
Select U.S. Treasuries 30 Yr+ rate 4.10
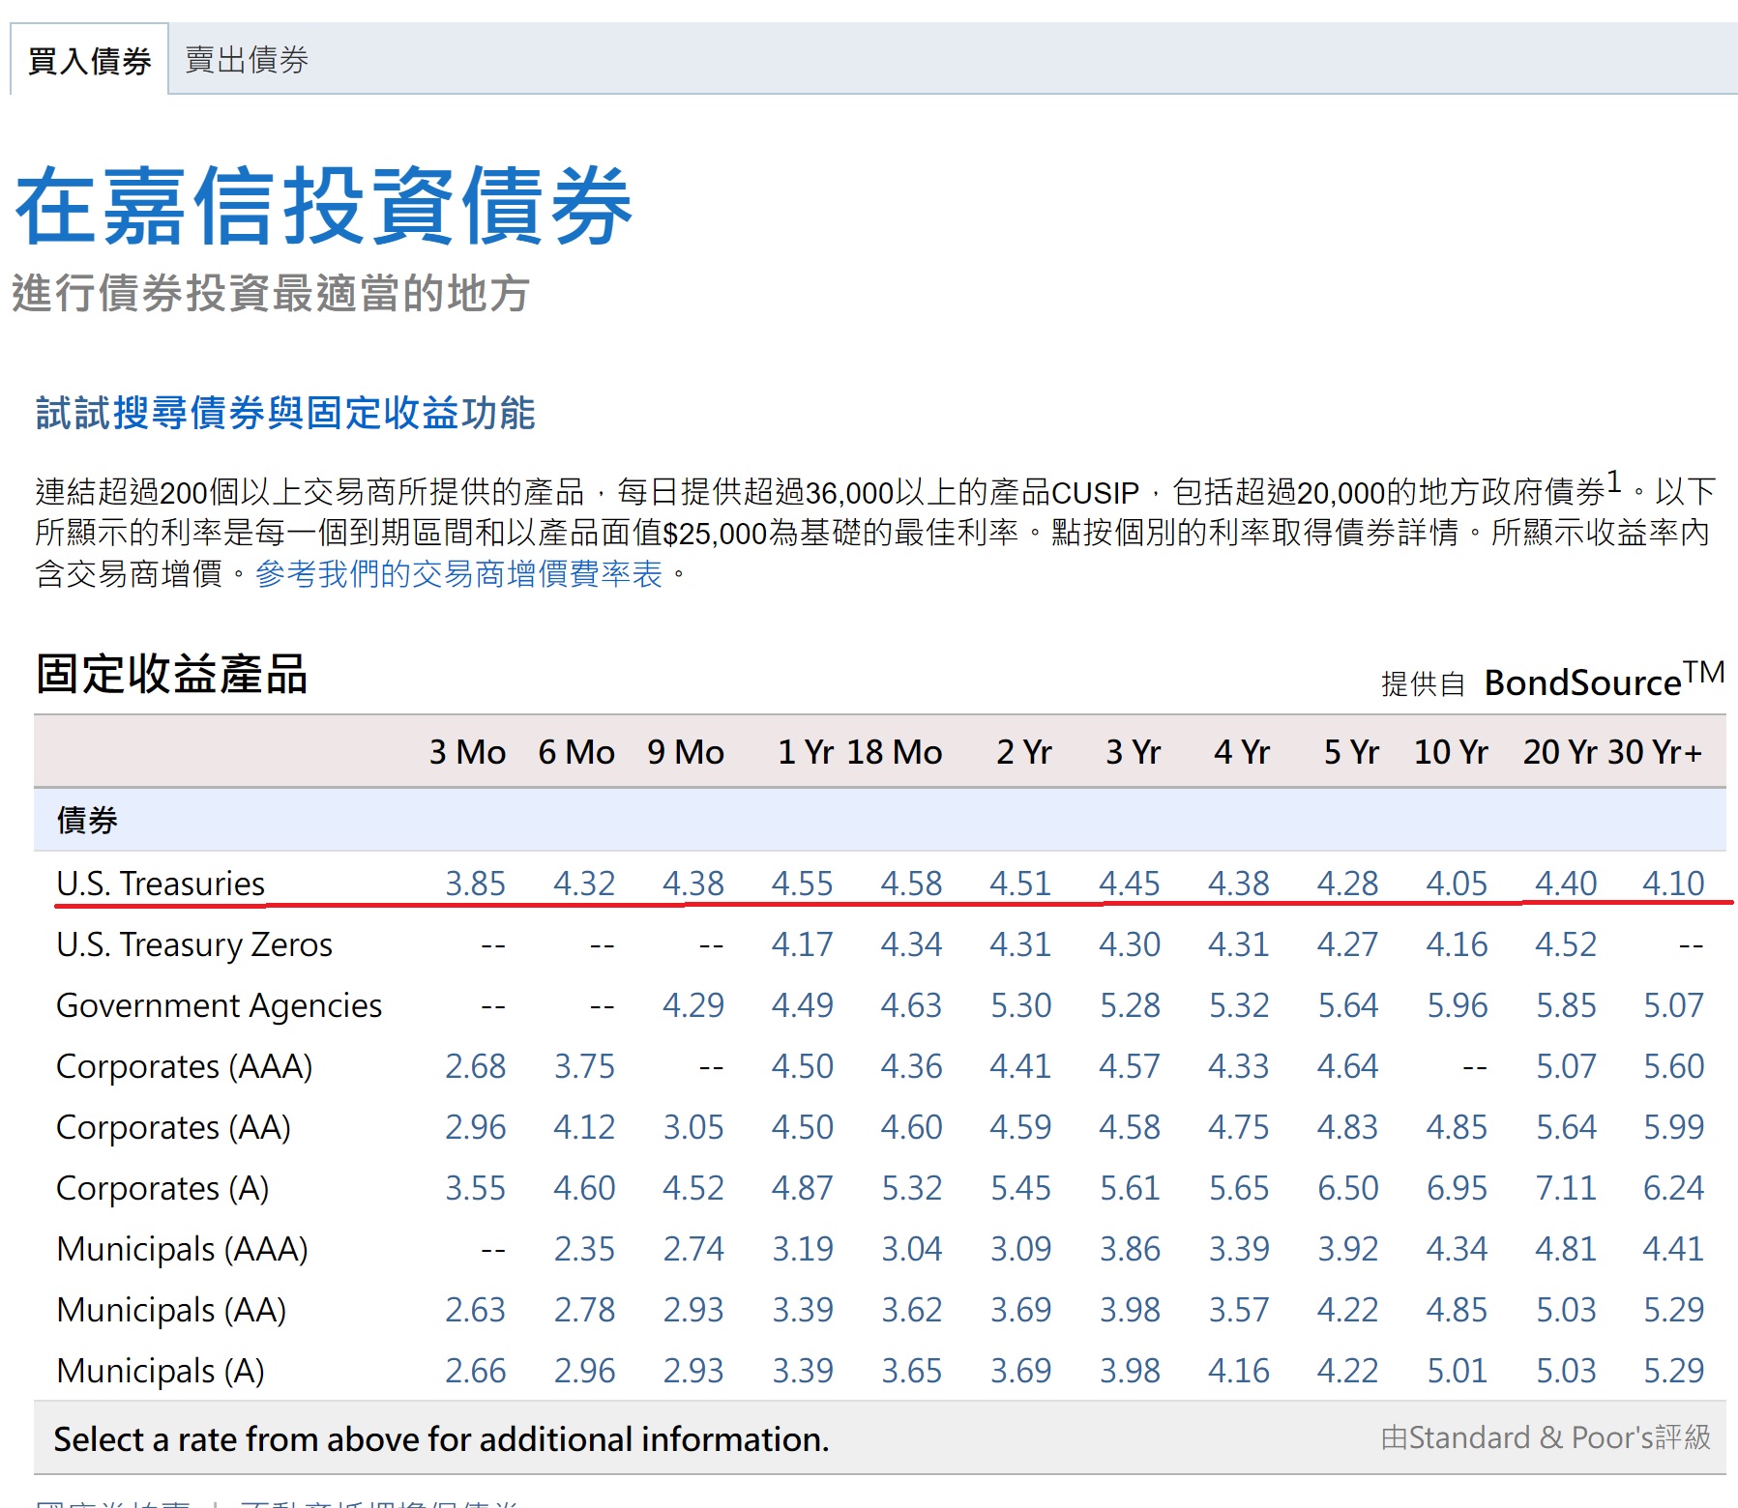tap(1674, 884)
